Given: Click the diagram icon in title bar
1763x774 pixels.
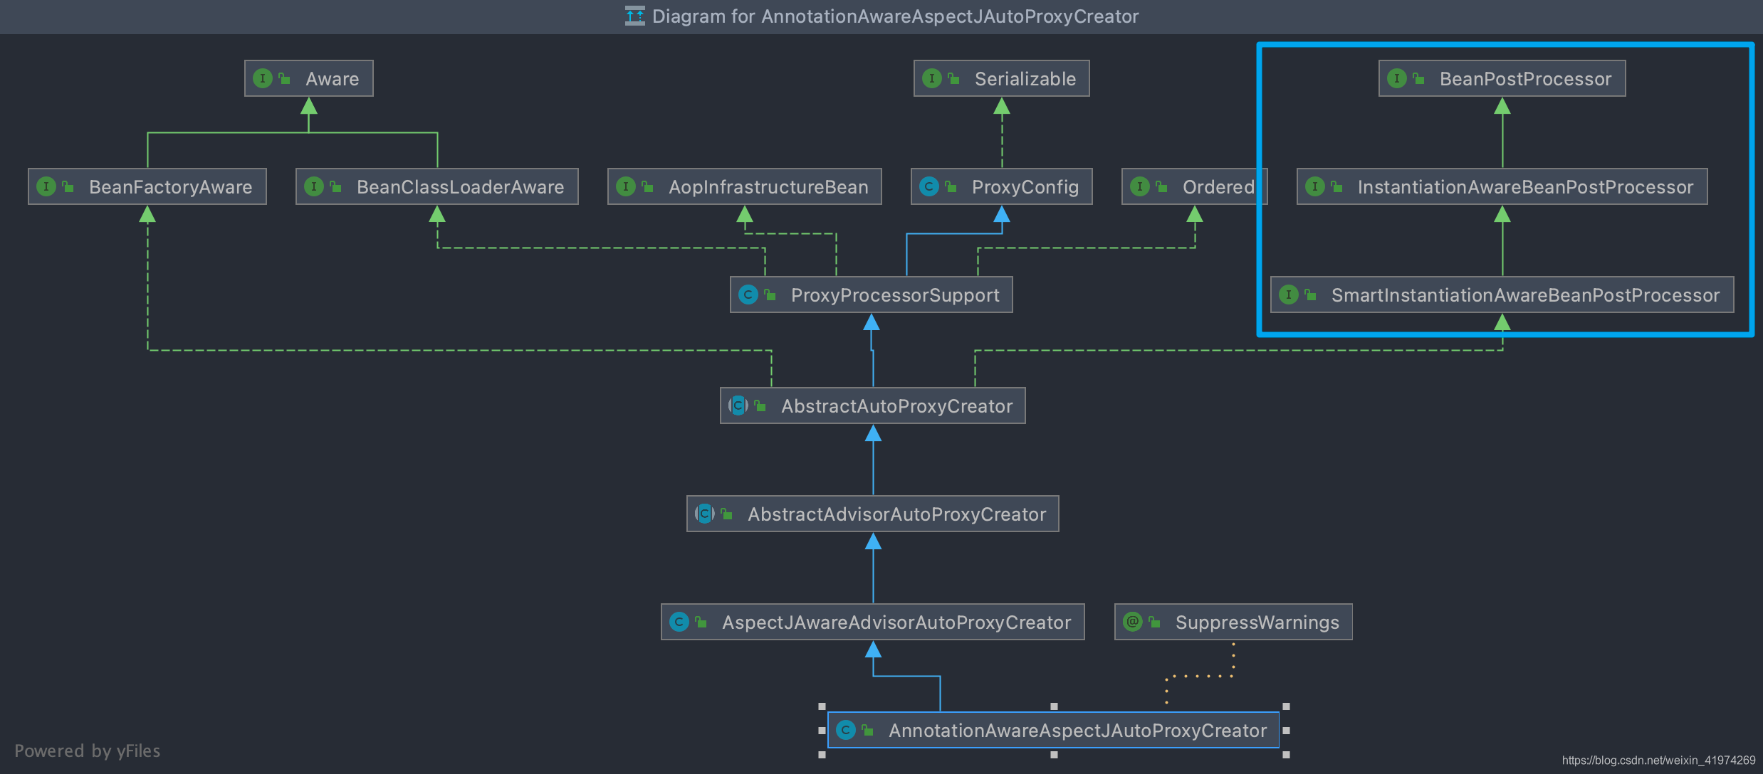Looking at the screenshot, I should [x=634, y=16].
